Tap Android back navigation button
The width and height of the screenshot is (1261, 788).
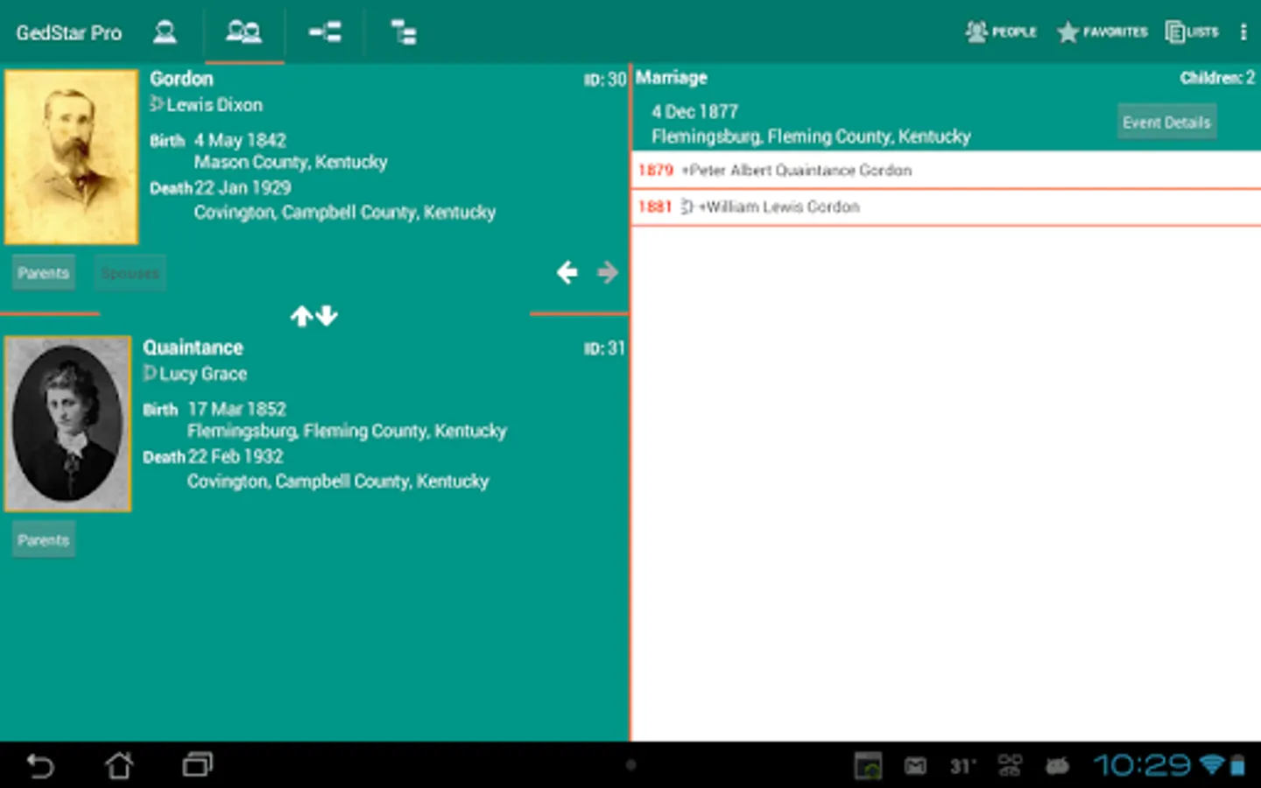40,766
